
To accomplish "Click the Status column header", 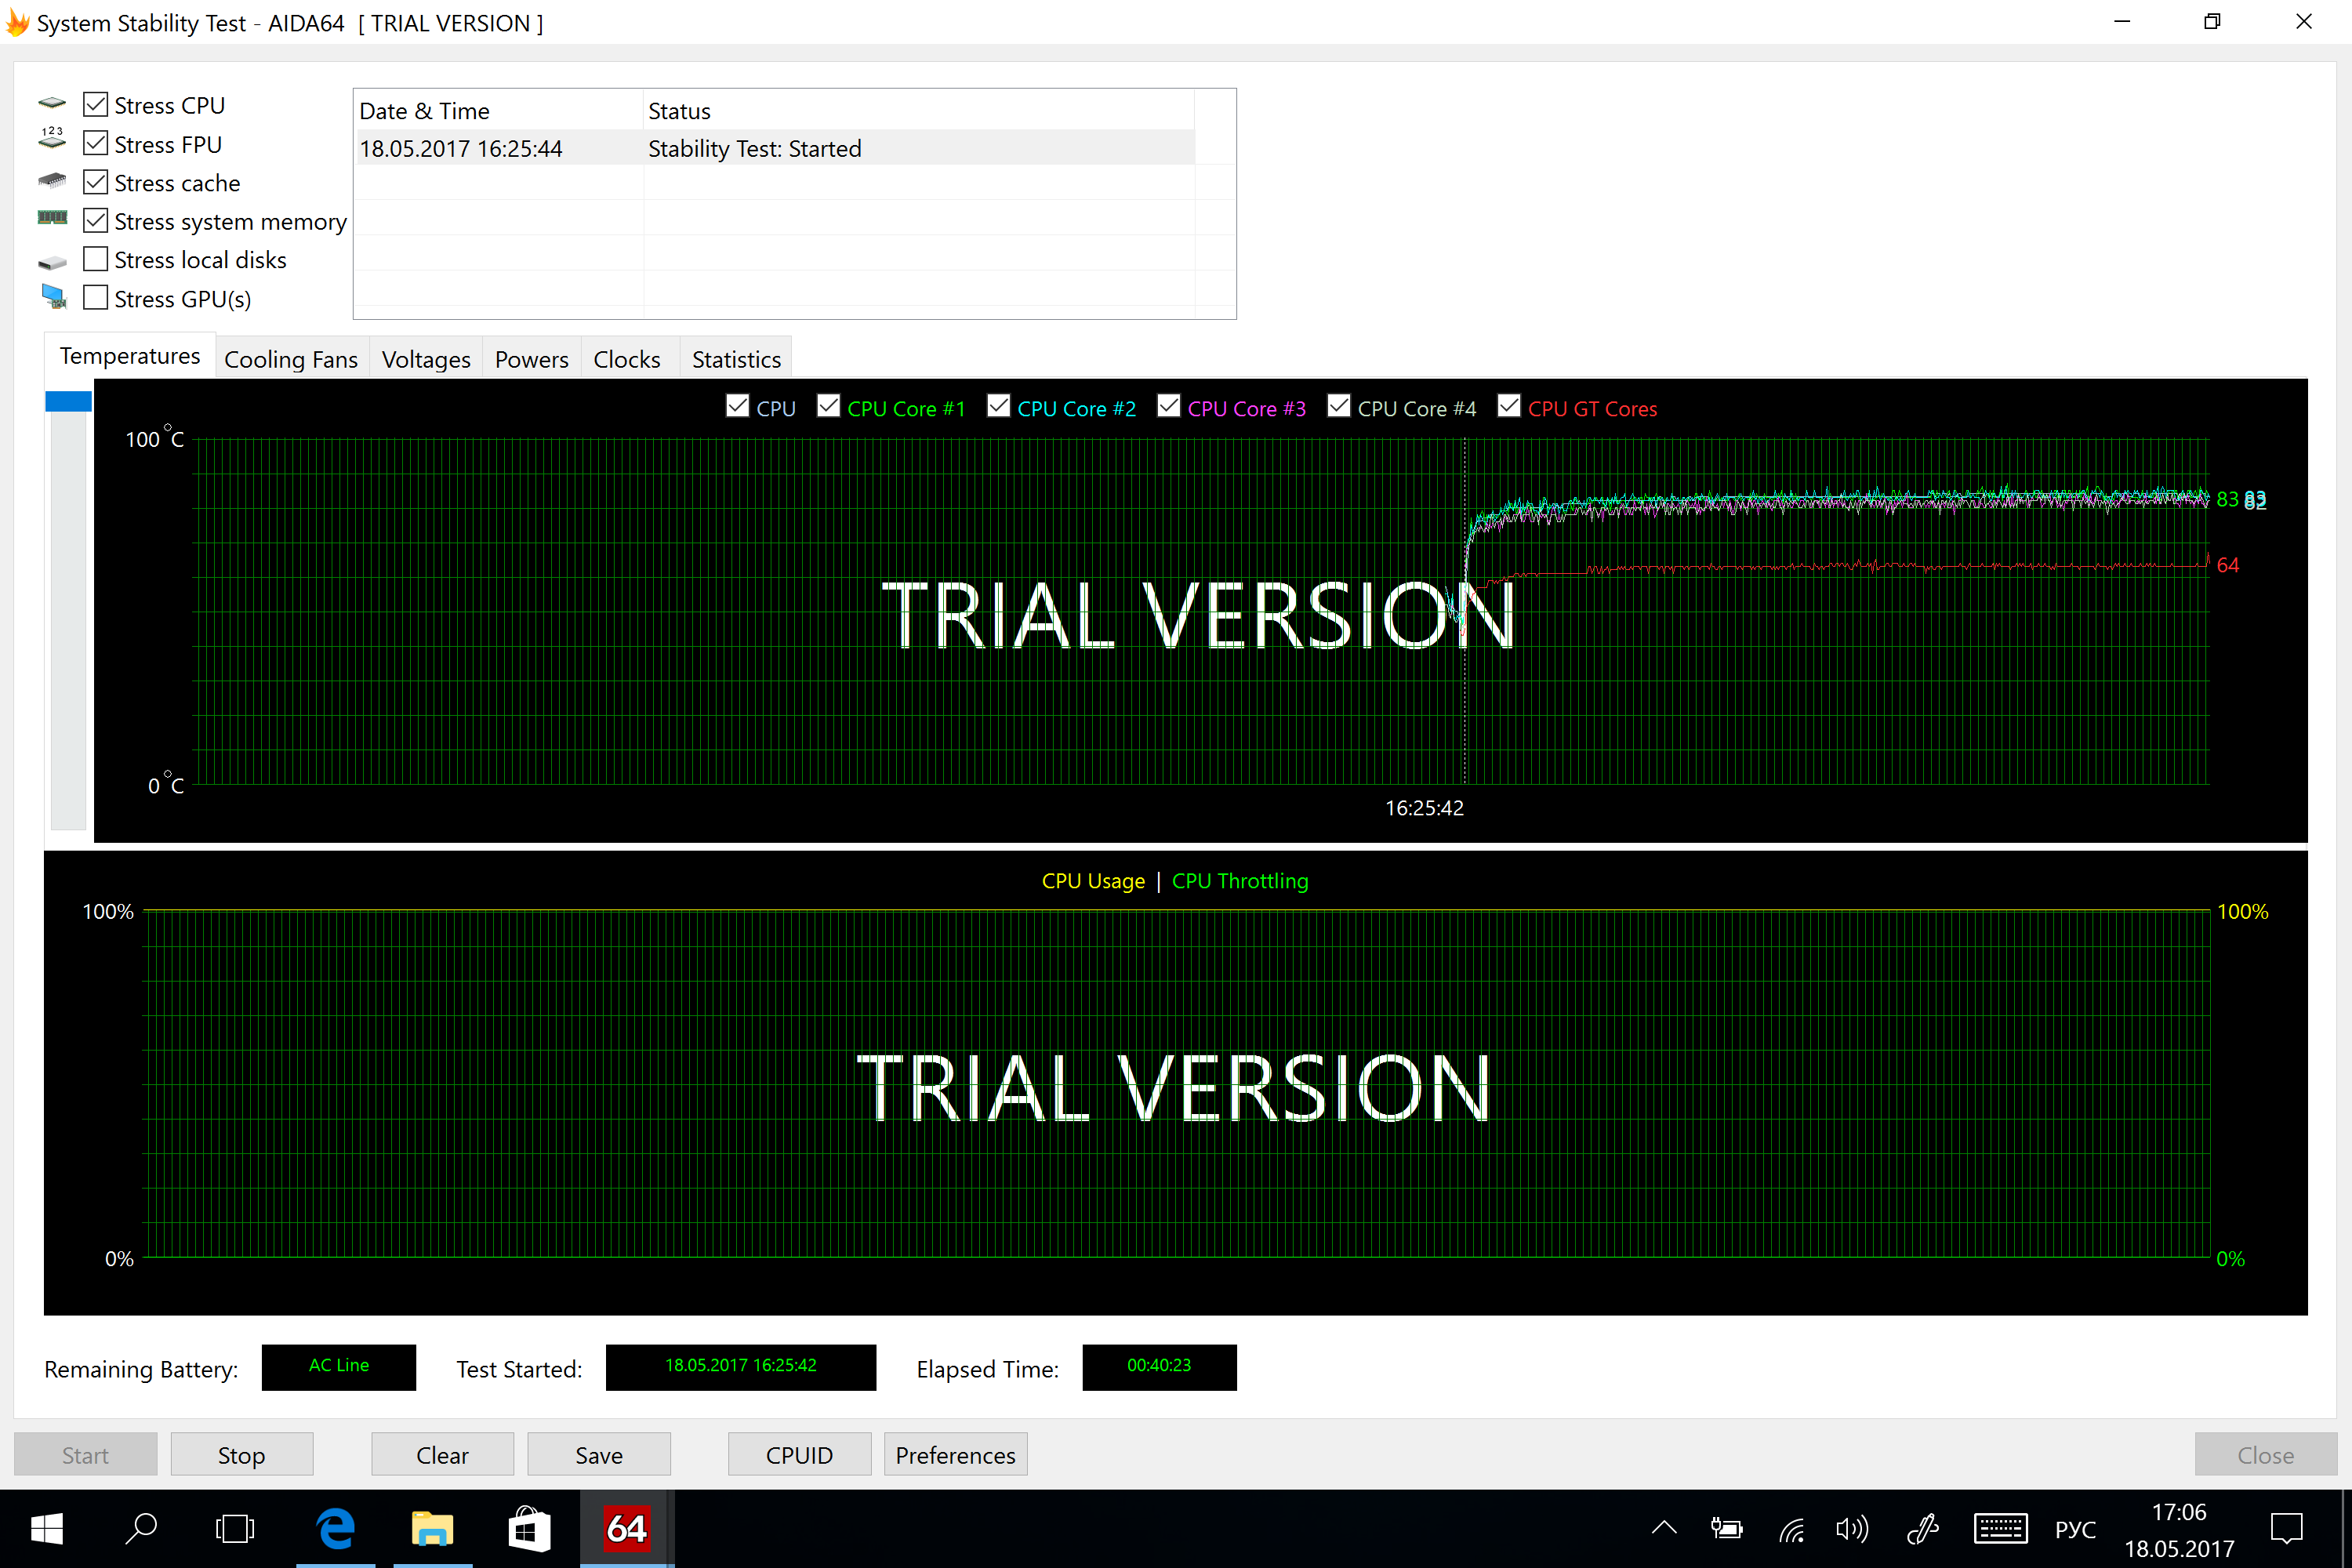I will (x=919, y=110).
